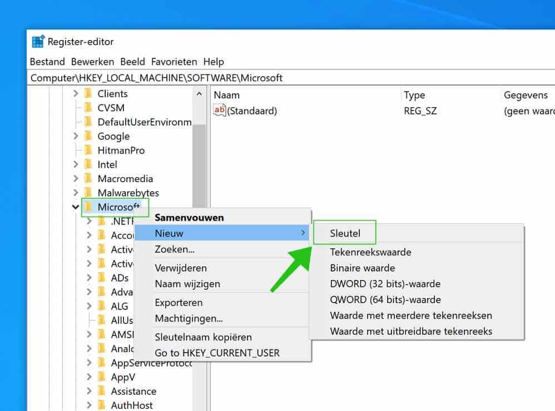
Task: Click the Google folder icon
Action: (x=88, y=136)
